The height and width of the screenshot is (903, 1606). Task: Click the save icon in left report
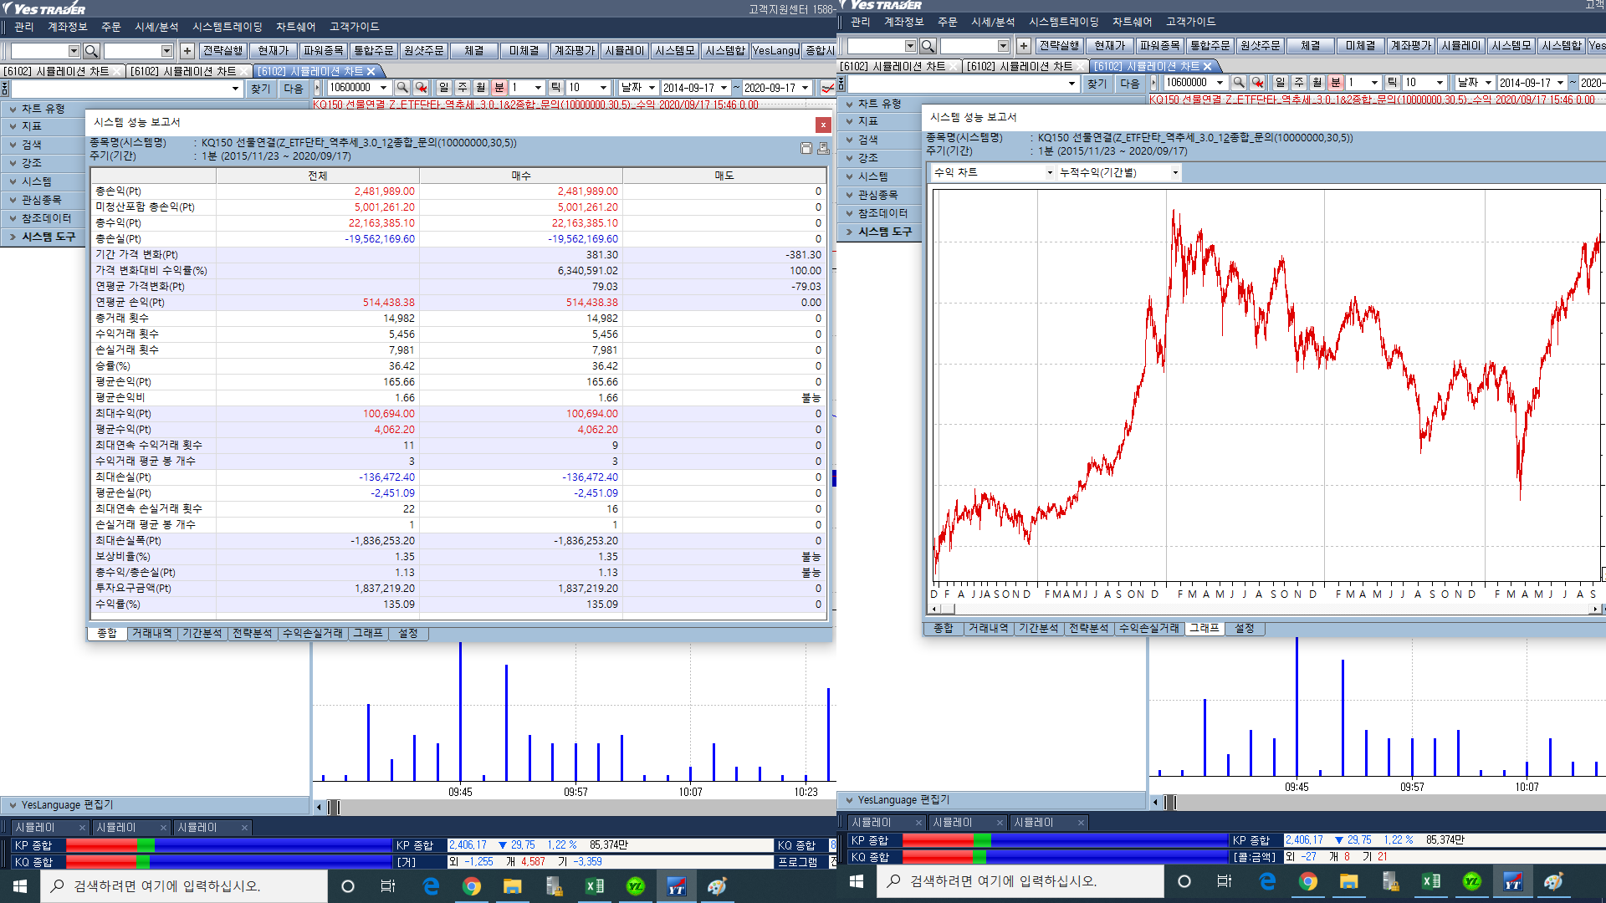pyautogui.click(x=806, y=149)
